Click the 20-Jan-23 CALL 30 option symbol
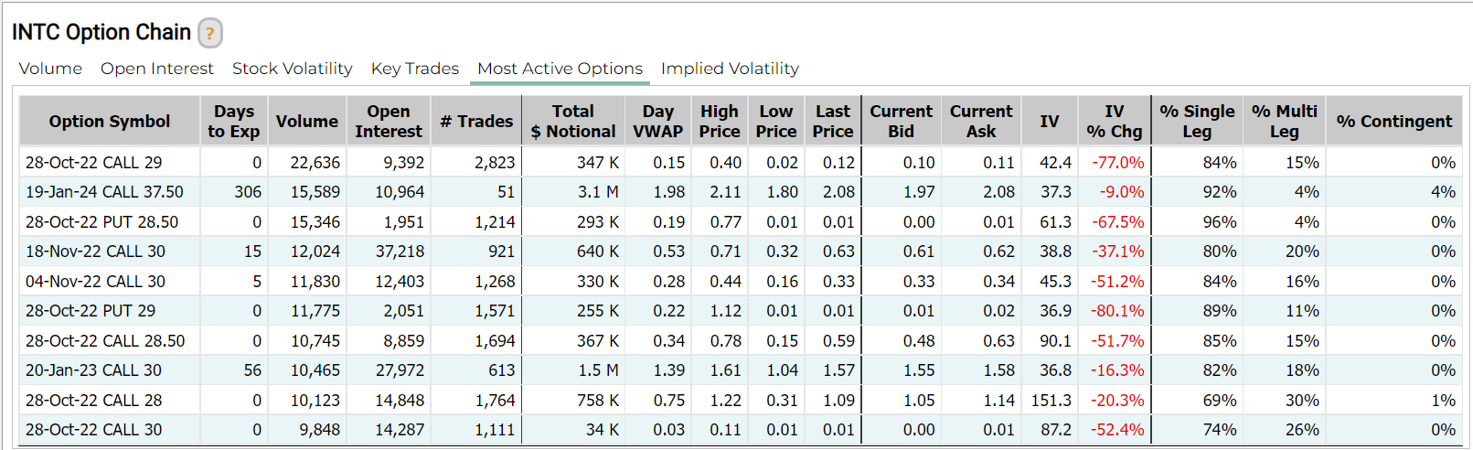 pos(93,370)
